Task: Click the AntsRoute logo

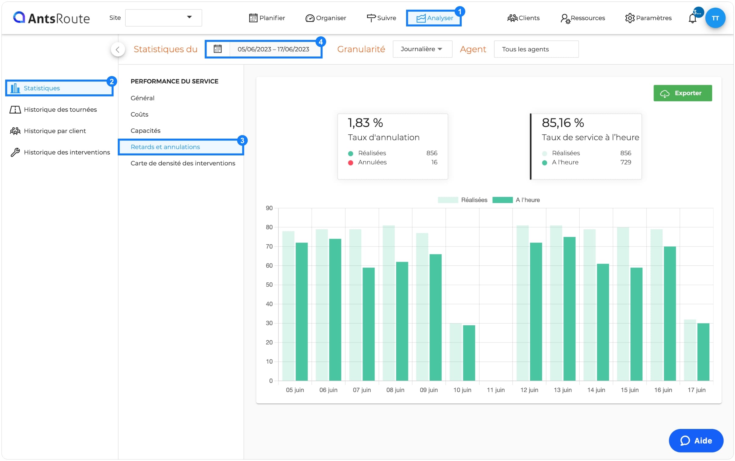Action: point(51,18)
